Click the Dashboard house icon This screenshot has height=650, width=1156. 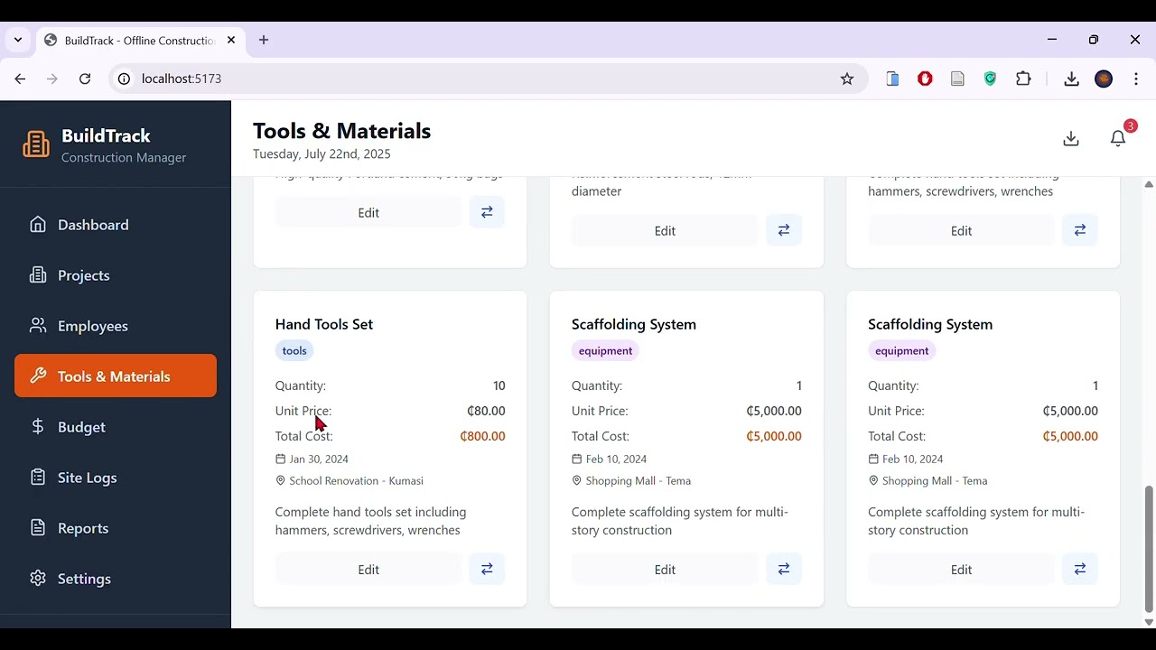(38, 225)
